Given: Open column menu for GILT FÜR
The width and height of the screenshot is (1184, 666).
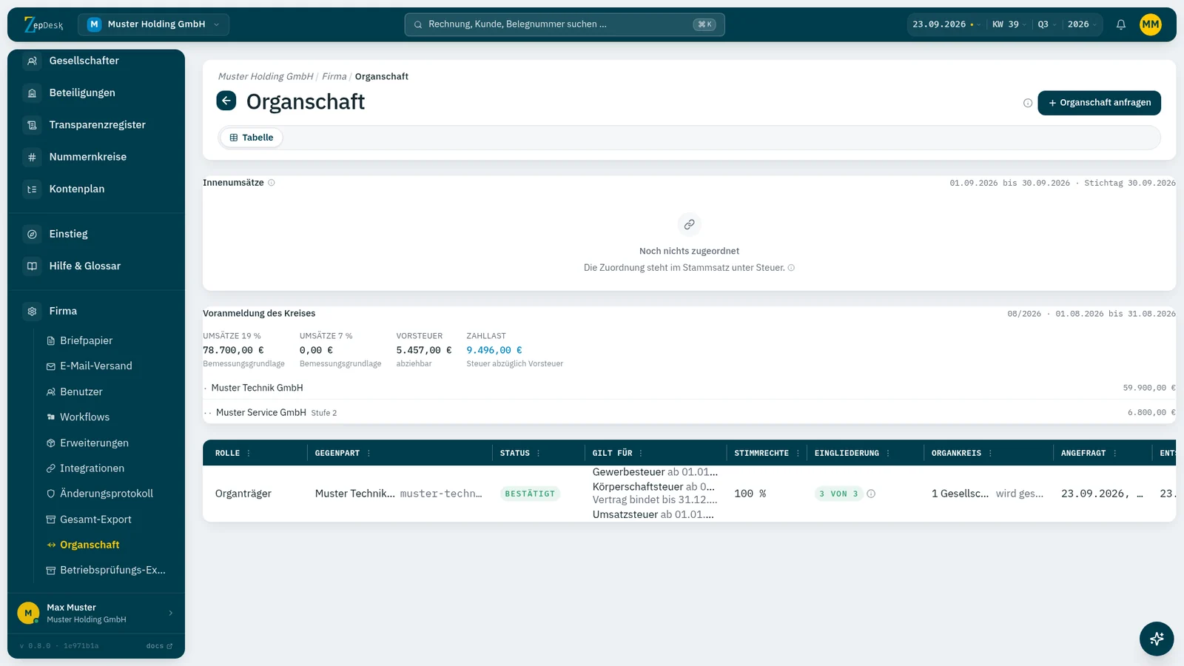Looking at the screenshot, I should coord(641,453).
